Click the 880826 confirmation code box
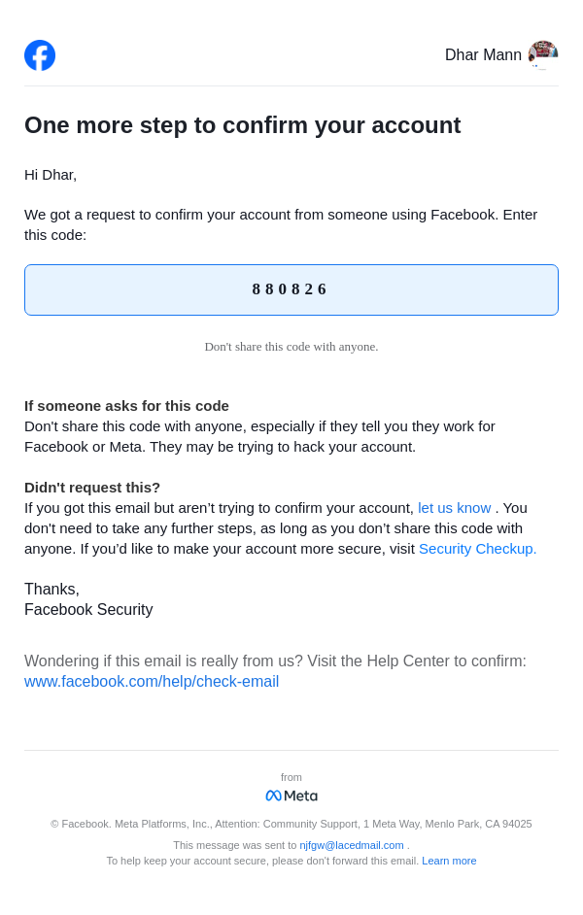This screenshot has width=583, height=915. click(x=291, y=289)
